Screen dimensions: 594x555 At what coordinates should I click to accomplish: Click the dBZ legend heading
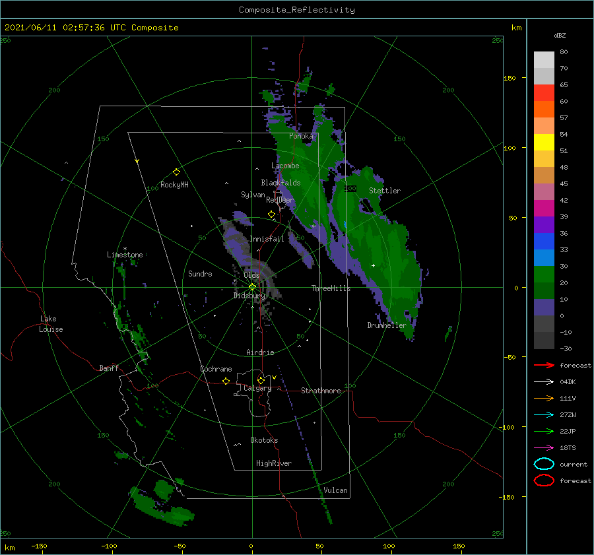pyautogui.click(x=560, y=35)
